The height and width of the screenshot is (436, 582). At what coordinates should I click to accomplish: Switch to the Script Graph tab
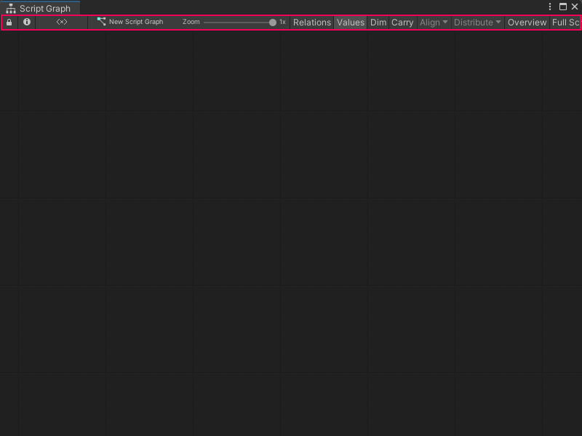[44, 7]
